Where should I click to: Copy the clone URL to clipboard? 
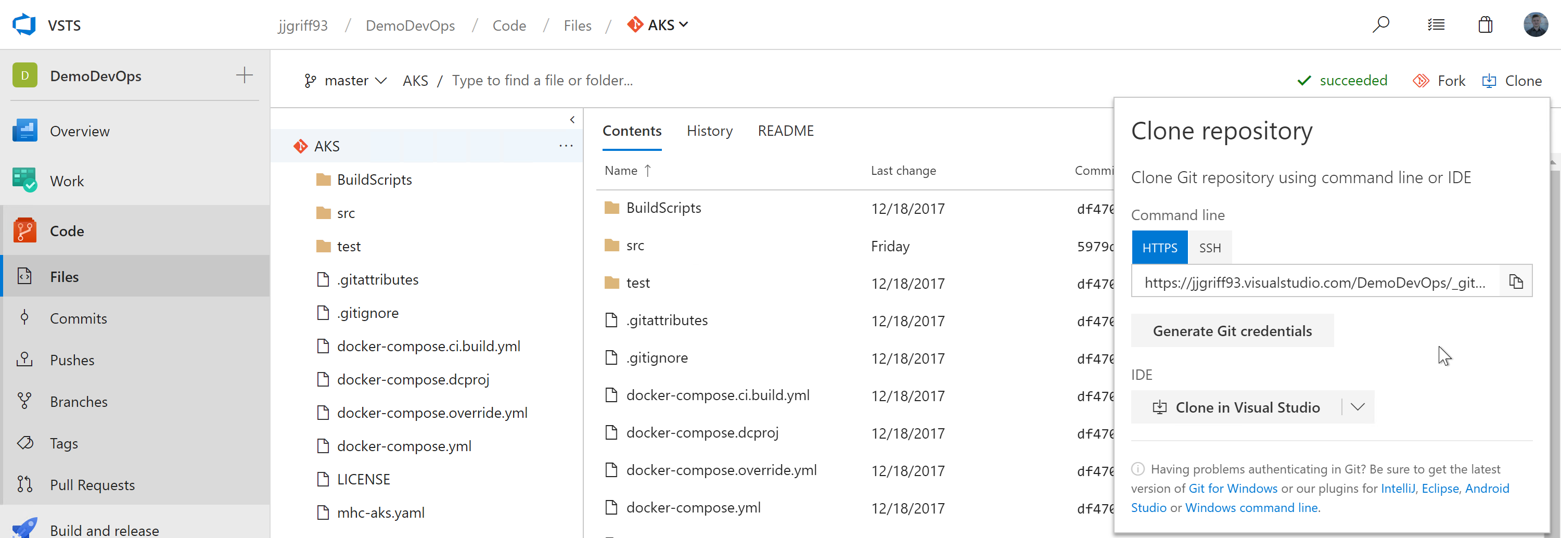1516,281
